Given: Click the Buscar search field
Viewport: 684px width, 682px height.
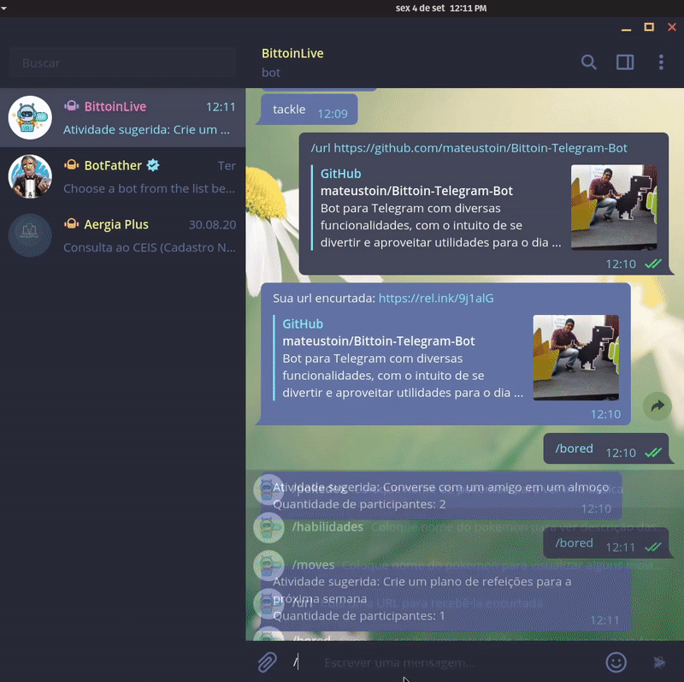Looking at the screenshot, I should pyautogui.click(x=122, y=63).
